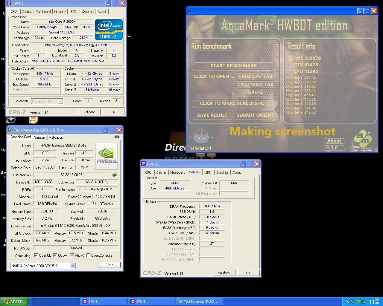This screenshot has width=383, height=306.
Task: Click the NVIDIA logo in GPU-Z
Action: click(107, 156)
